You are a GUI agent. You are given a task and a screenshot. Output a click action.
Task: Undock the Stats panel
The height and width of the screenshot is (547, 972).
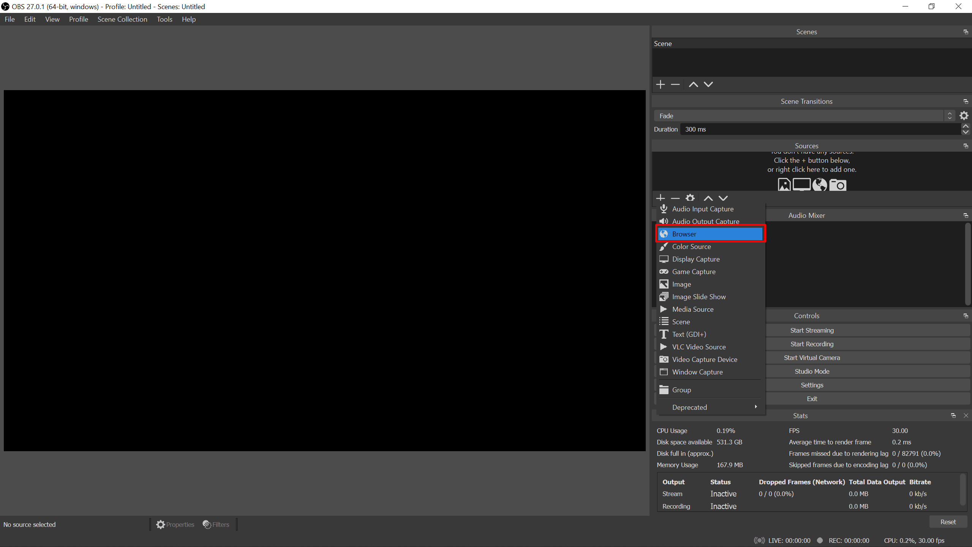point(953,415)
